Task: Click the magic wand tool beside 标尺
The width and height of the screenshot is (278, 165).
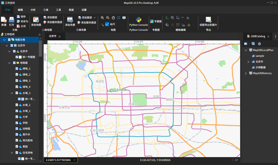Action: click(102, 24)
